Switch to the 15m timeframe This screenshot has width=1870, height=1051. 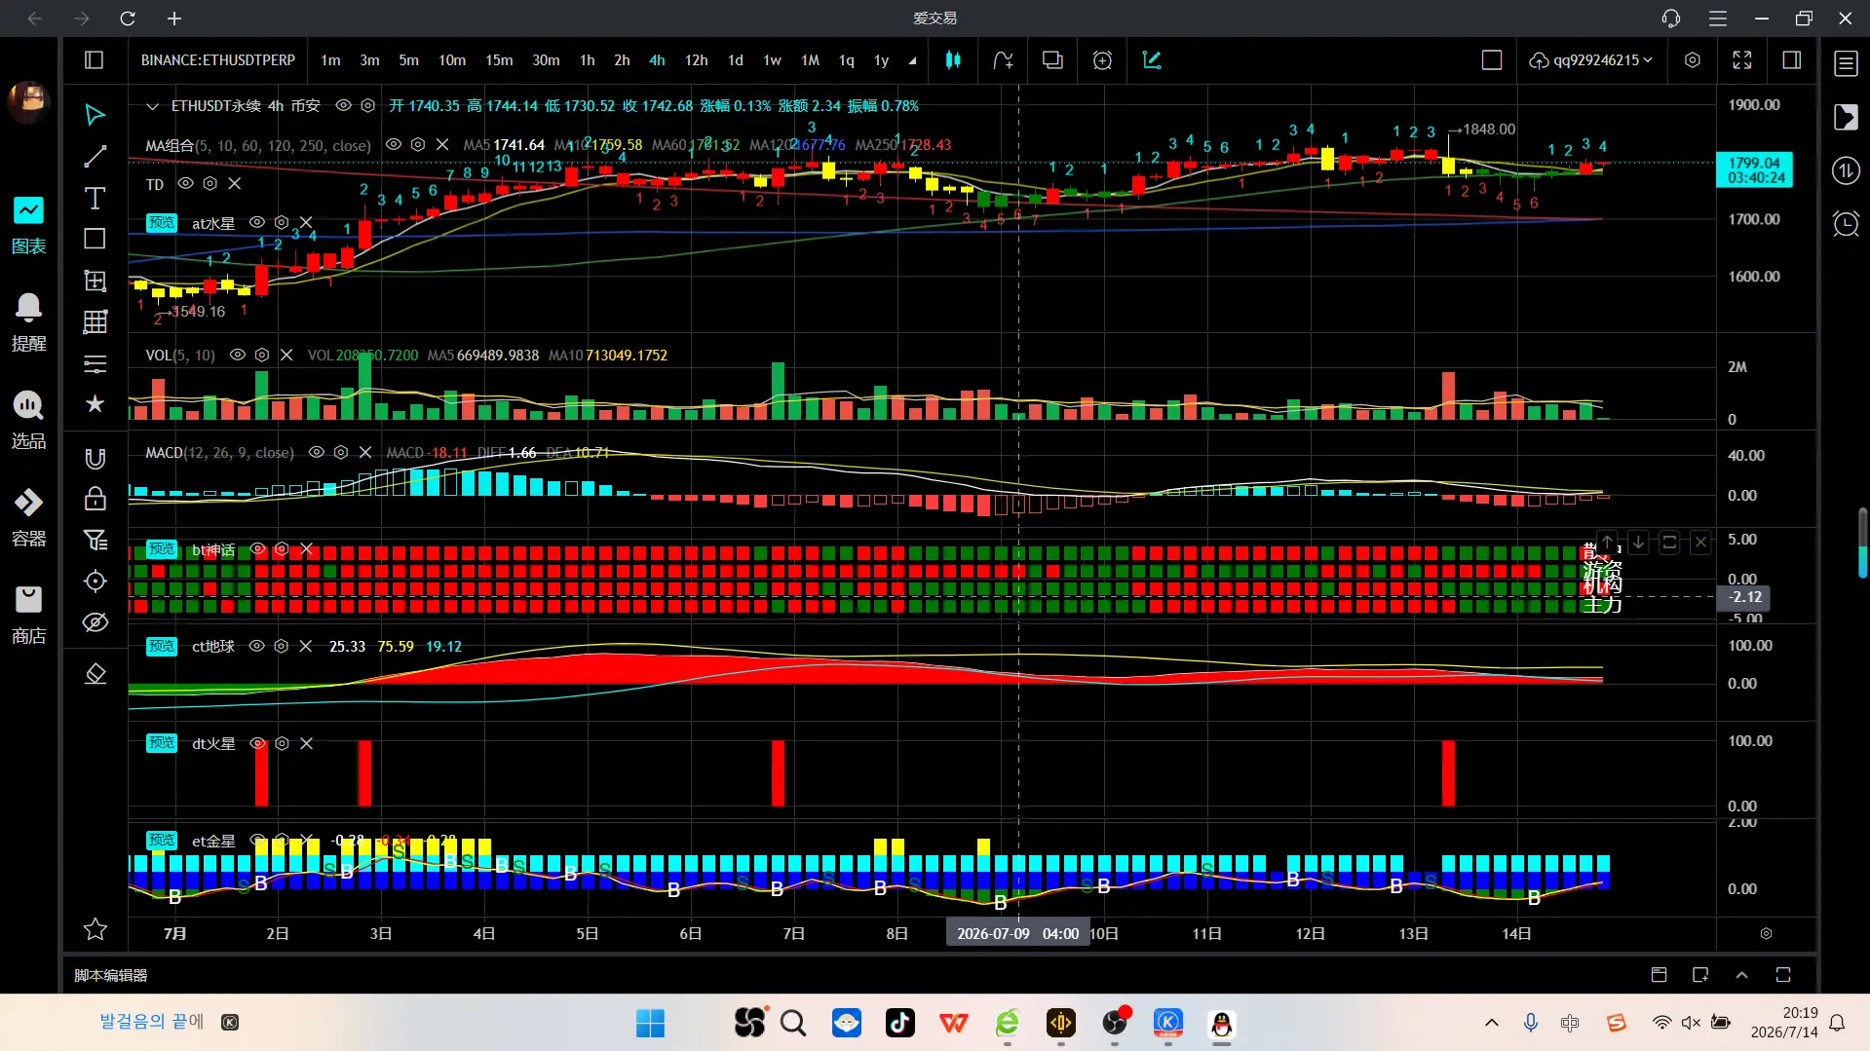point(499,60)
